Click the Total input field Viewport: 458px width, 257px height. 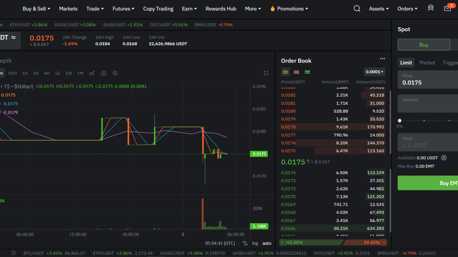(428, 142)
